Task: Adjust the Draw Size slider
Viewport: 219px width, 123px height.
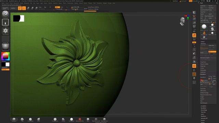Action: [x=77, y=9]
